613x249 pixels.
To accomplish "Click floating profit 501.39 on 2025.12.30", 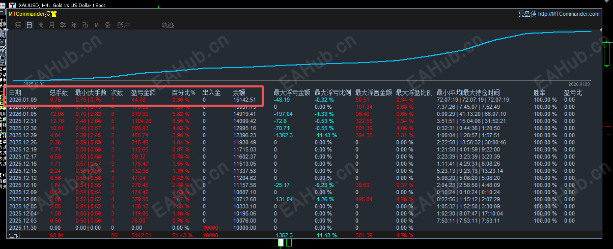I will [x=364, y=128].
